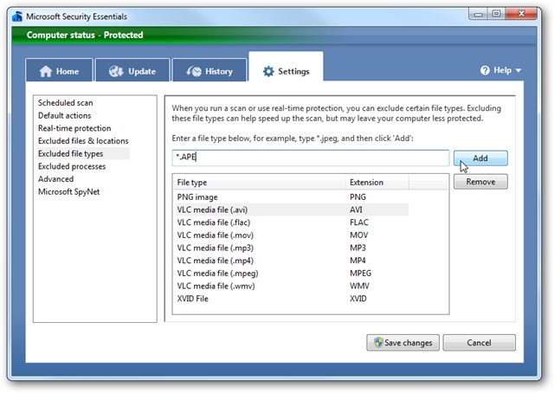This screenshot has width=554, height=393.
Task: Open the Scheduled scan settings
Action: pyautogui.click(x=65, y=103)
